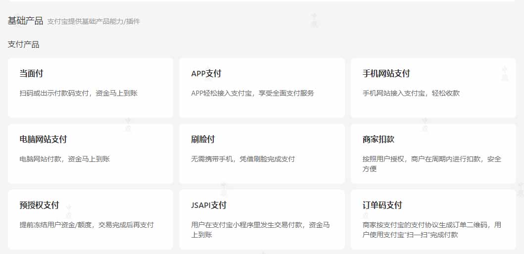This screenshot has height=254, width=524.
Task: Click the 订单码支付 card title
Action: [382, 205]
